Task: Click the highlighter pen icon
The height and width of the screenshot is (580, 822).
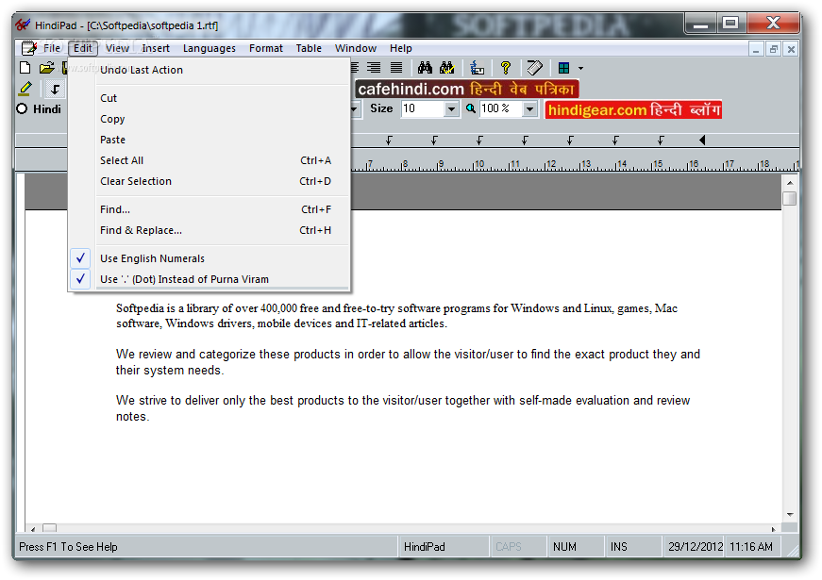Action: coord(25,89)
